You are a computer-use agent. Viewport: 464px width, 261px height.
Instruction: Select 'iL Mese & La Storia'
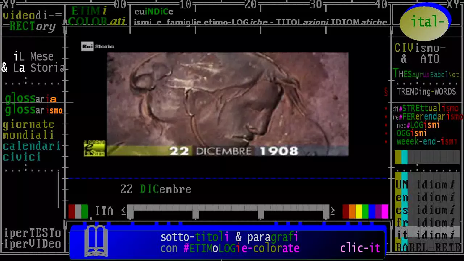pyautogui.click(x=33, y=62)
